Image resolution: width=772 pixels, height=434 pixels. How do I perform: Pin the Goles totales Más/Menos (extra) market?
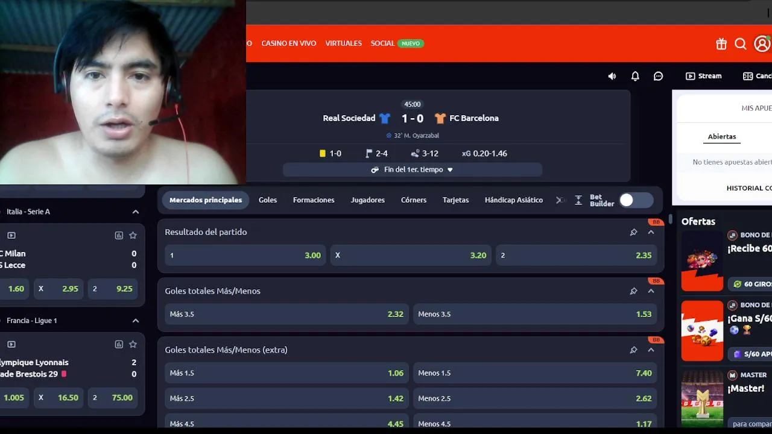633,350
